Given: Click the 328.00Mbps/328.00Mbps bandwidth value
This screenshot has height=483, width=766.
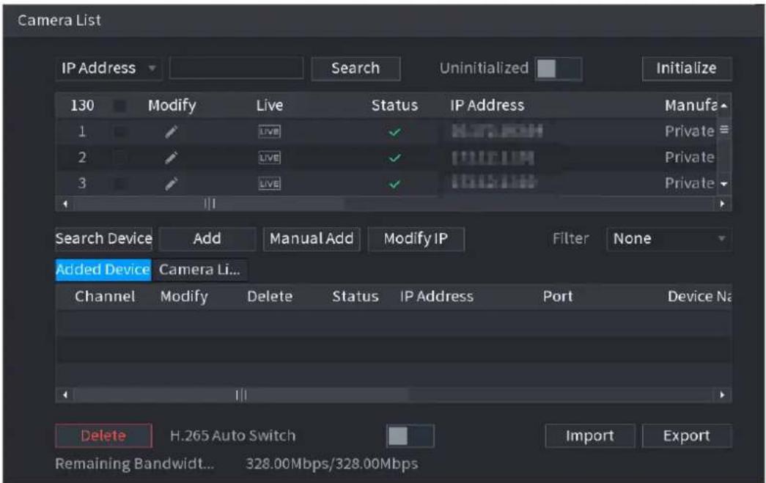Looking at the screenshot, I should (332, 463).
